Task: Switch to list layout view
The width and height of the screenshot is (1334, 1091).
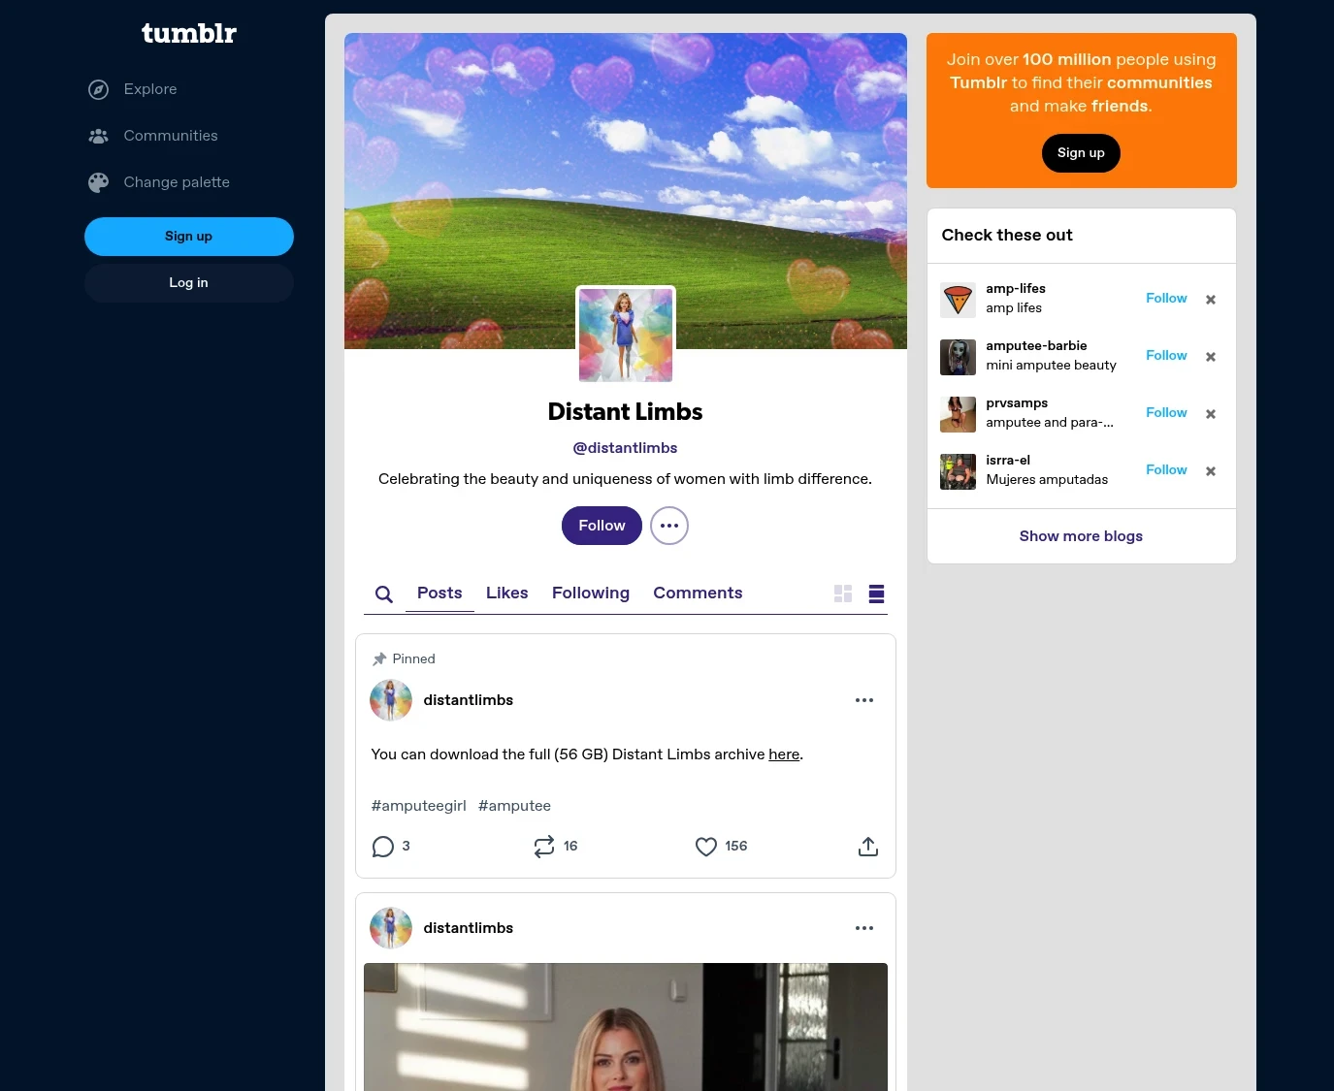Action: (876, 594)
